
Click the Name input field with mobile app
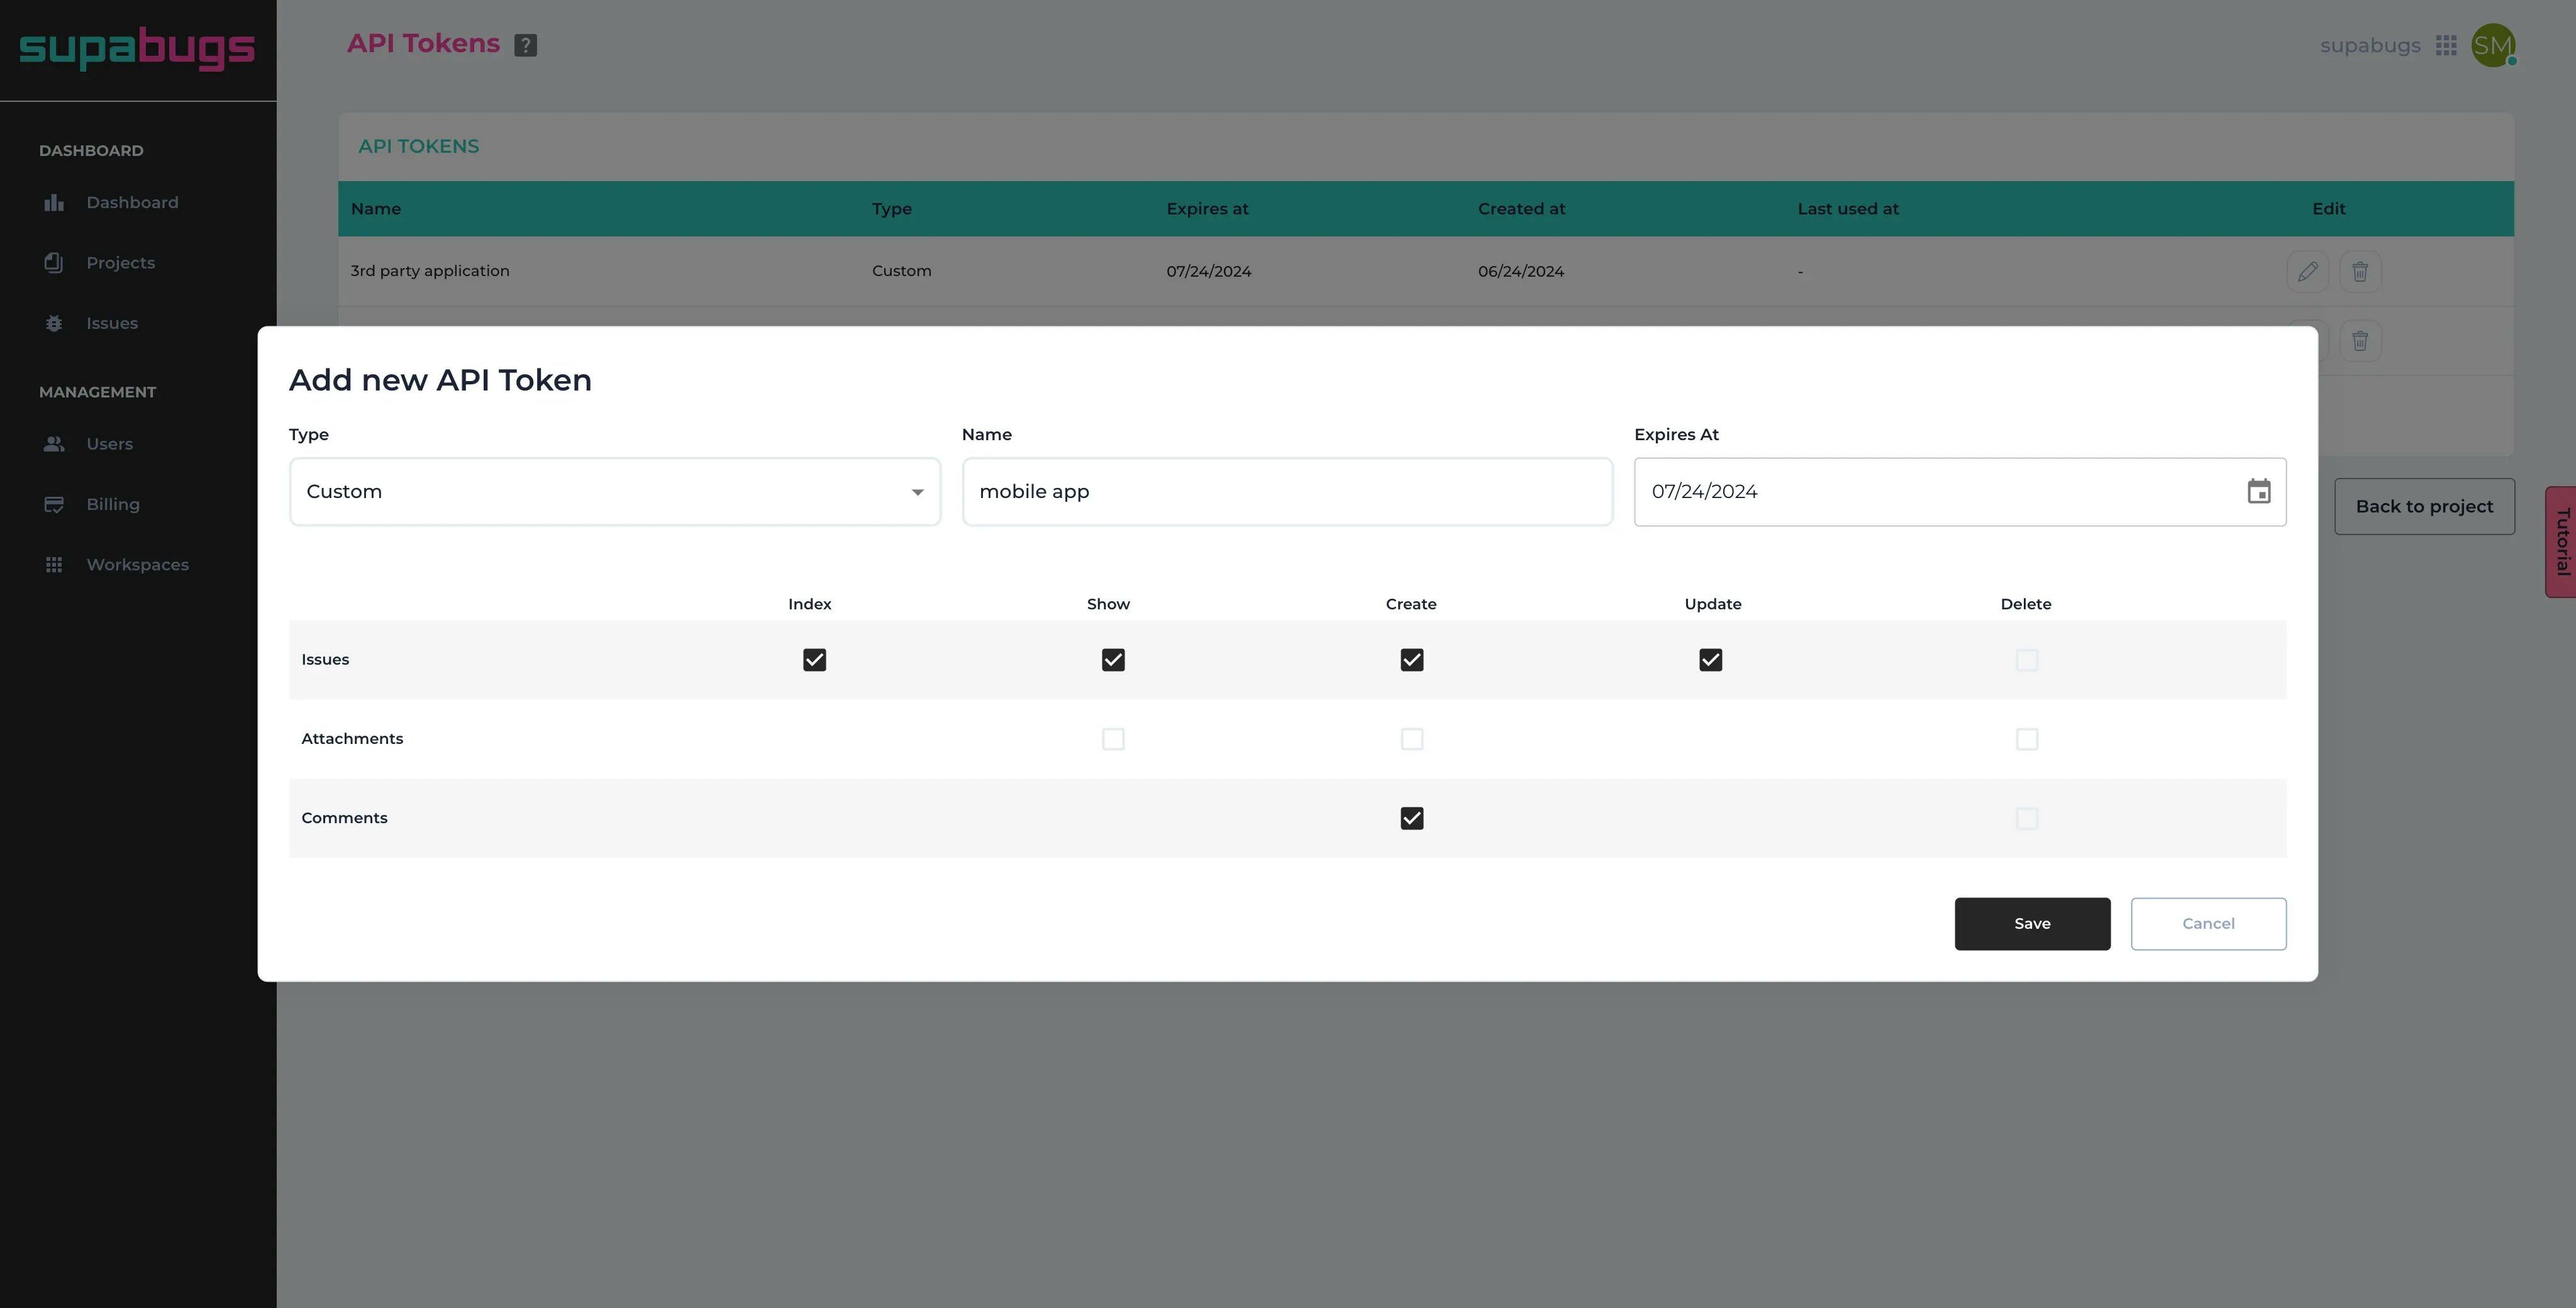1287,491
